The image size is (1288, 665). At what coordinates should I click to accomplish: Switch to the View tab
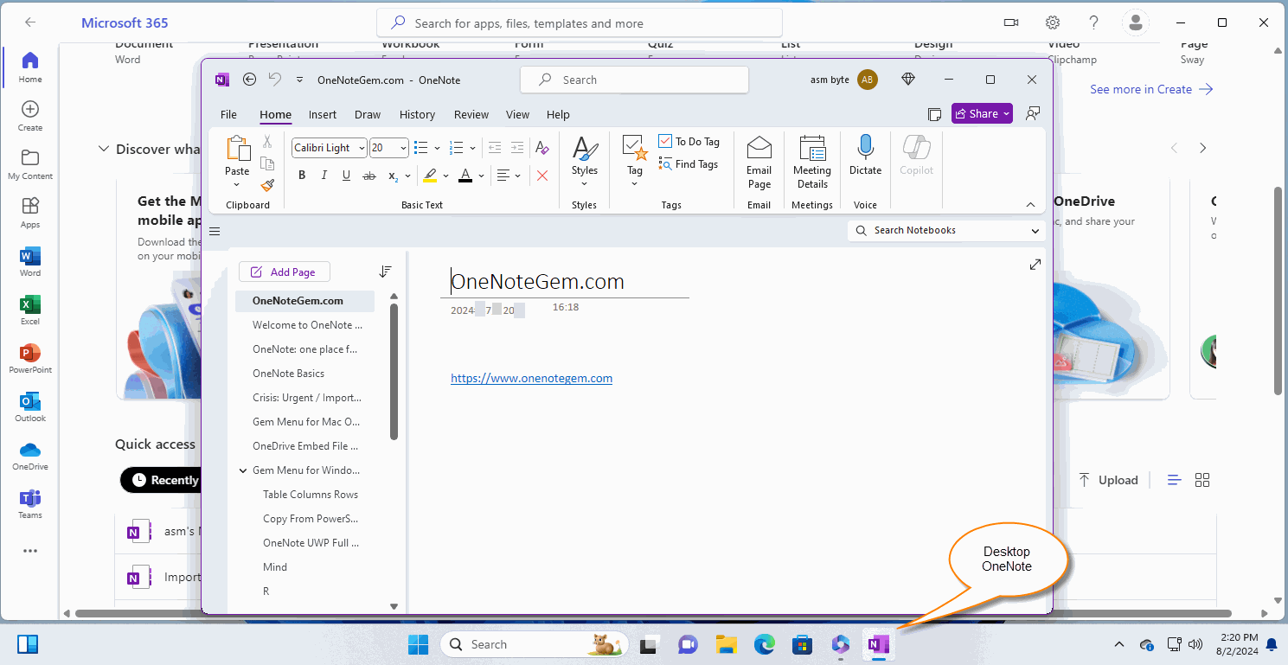517,114
